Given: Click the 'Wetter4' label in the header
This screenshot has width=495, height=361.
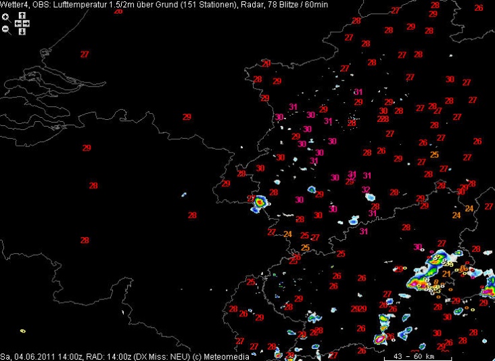Looking at the screenshot, I should point(14,5).
